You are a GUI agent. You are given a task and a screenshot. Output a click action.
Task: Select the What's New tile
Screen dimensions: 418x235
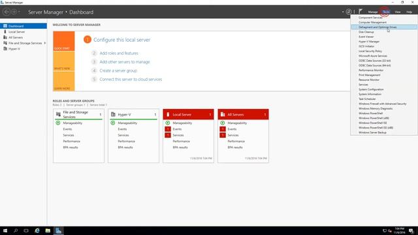(64, 61)
